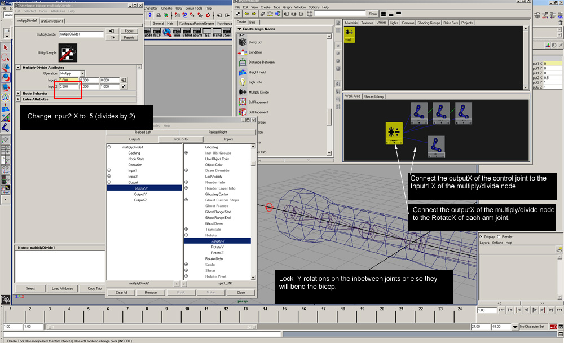Click the Height Field node icon
The height and width of the screenshot is (343, 564).
pos(243,72)
